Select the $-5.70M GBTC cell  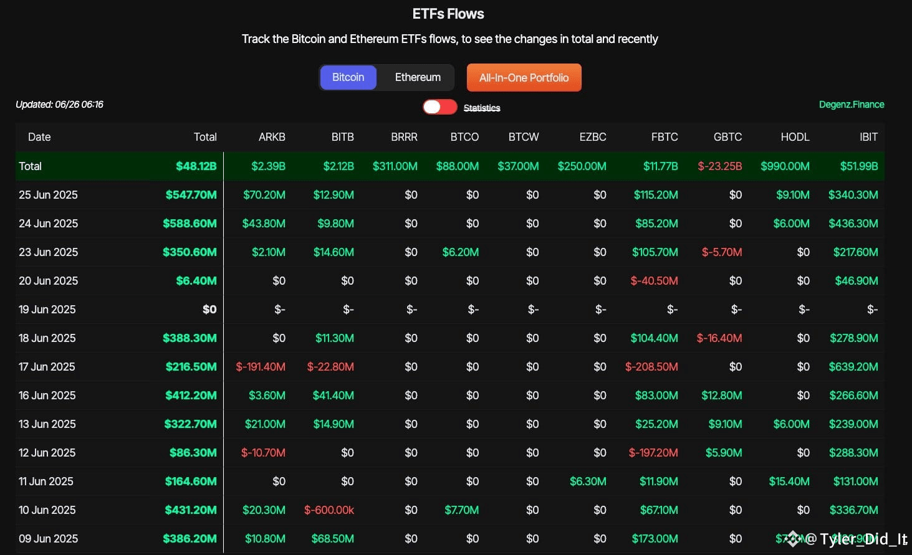click(x=722, y=252)
